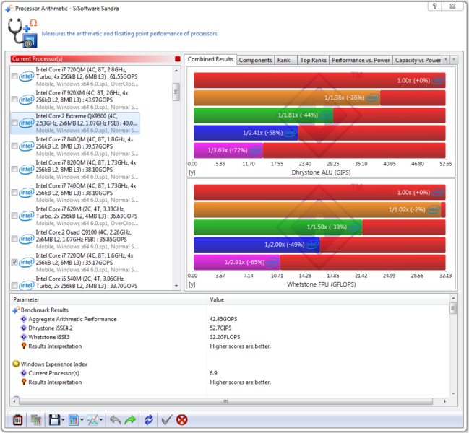Click the results table vertical scrollbar thumb

[x=453, y=308]
